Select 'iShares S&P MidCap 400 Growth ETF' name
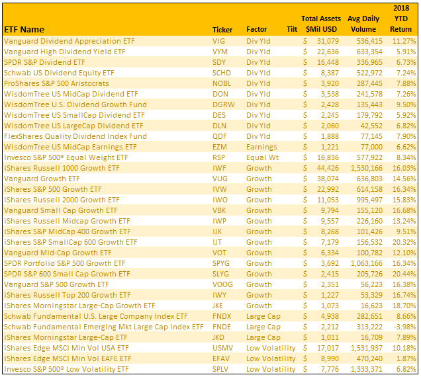The image size is (421, 377). pyautogui.click(x=67, y=231)
